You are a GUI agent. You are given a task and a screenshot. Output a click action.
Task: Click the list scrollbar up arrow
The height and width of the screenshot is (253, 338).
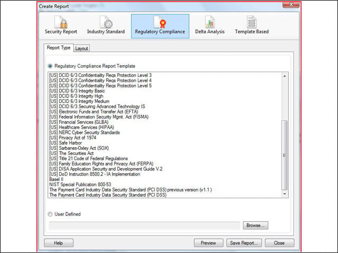pyautogui.click(x=285, y=76)
